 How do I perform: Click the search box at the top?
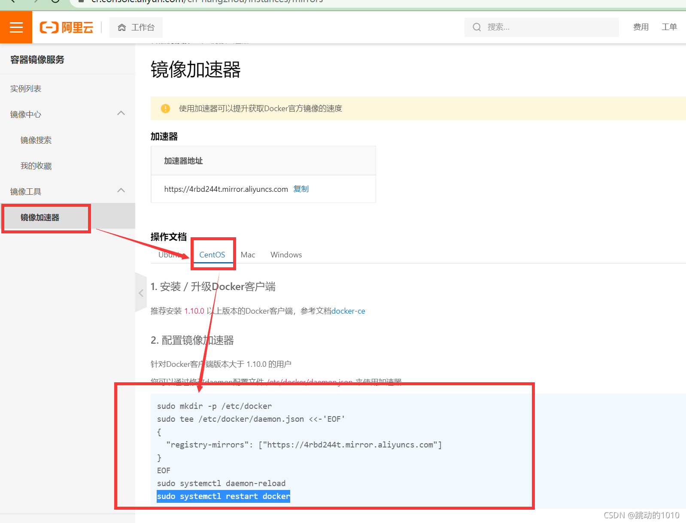pyautogui.click(x=541, y=27)
